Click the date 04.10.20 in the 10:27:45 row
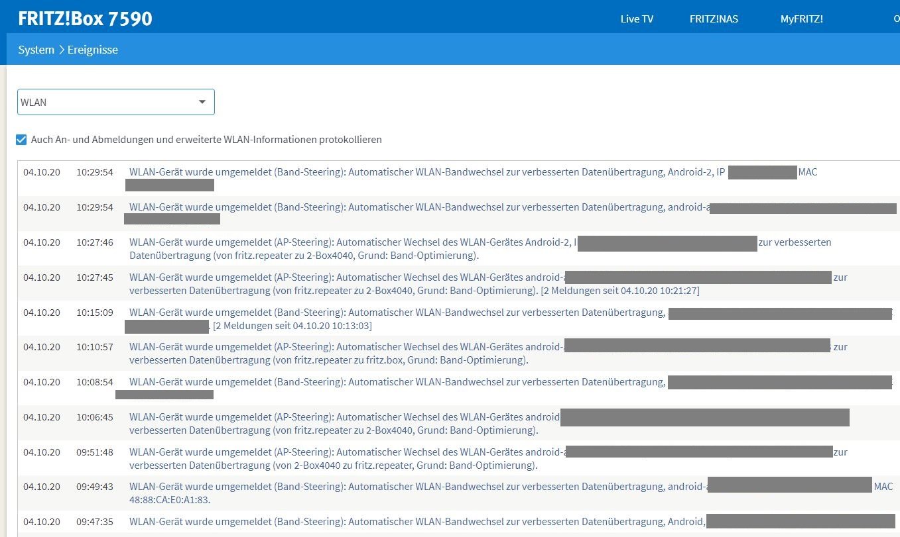 [42, 277]
